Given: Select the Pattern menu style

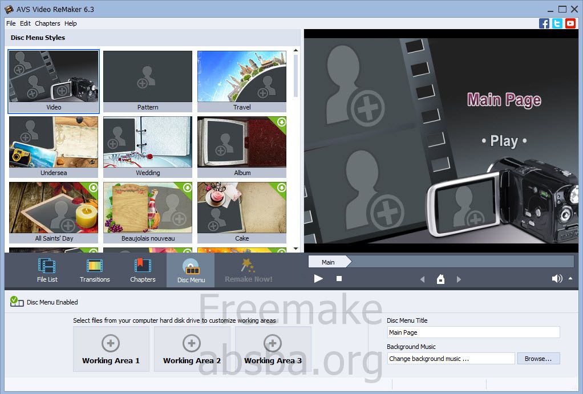Looking at the screenshot, I should coord(148,82).
